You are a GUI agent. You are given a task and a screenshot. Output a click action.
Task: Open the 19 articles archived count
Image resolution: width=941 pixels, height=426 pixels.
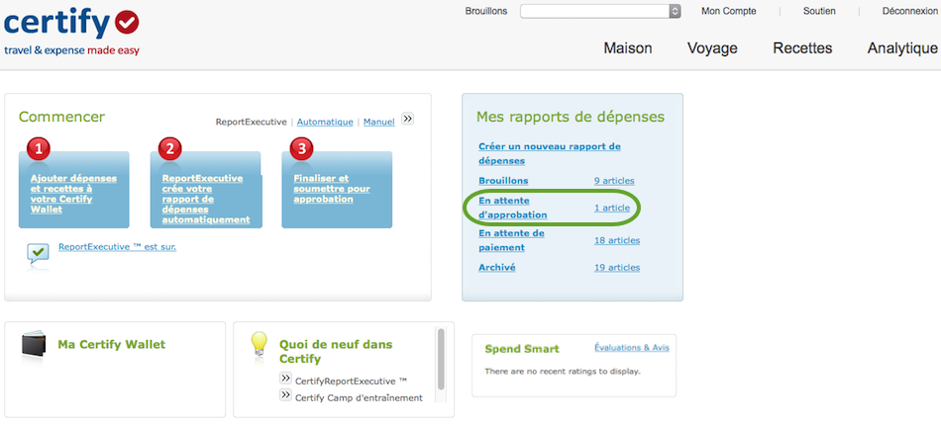[x=617, y=268]
